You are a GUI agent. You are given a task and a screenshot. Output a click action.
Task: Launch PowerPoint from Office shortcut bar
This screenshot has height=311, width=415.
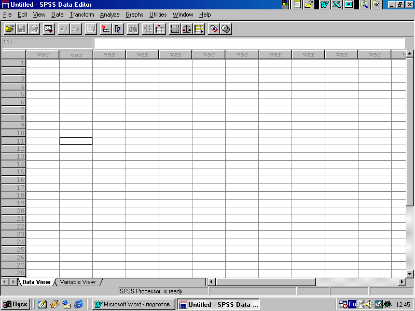coord(349,5)
